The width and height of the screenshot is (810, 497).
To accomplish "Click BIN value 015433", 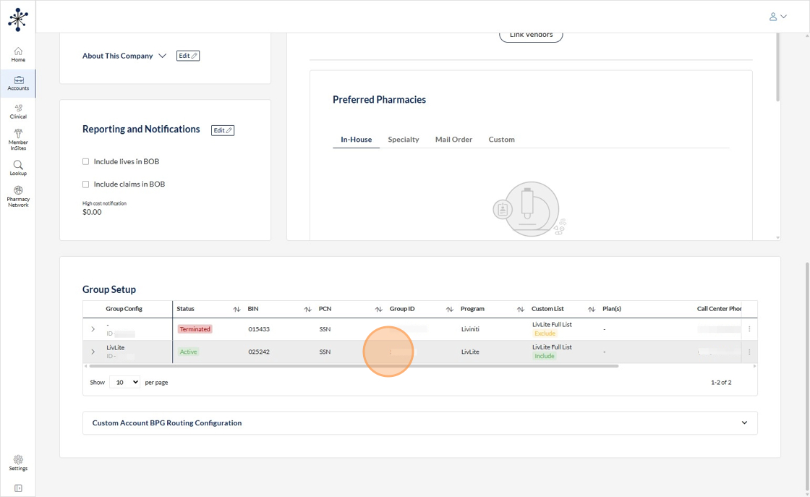I will pyautogui.click(x=259, y=329).
